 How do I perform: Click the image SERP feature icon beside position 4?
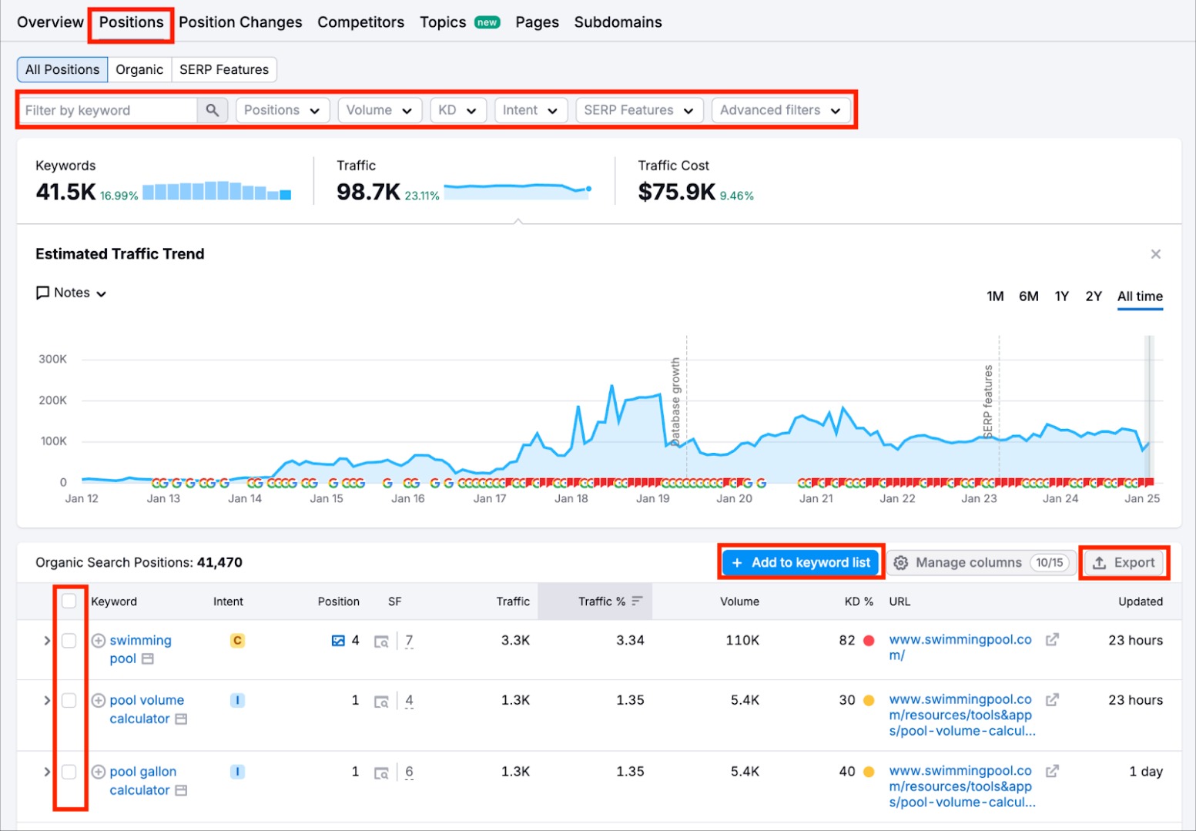click(x=338, y=640)
